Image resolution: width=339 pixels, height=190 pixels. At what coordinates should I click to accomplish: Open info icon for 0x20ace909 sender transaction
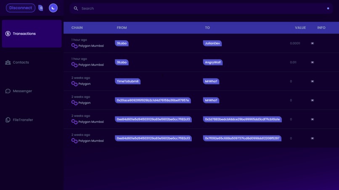point(313,100)
